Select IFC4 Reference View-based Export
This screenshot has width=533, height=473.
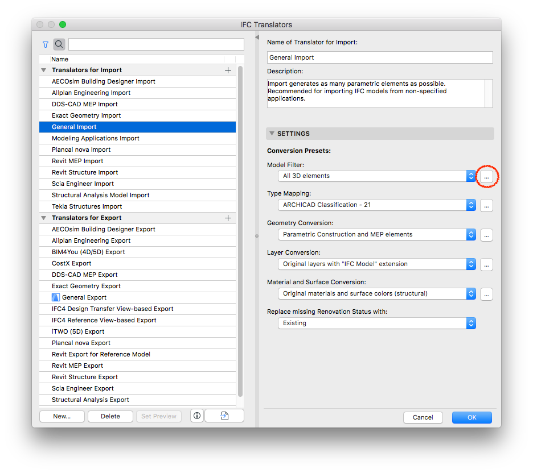[138, 320]
